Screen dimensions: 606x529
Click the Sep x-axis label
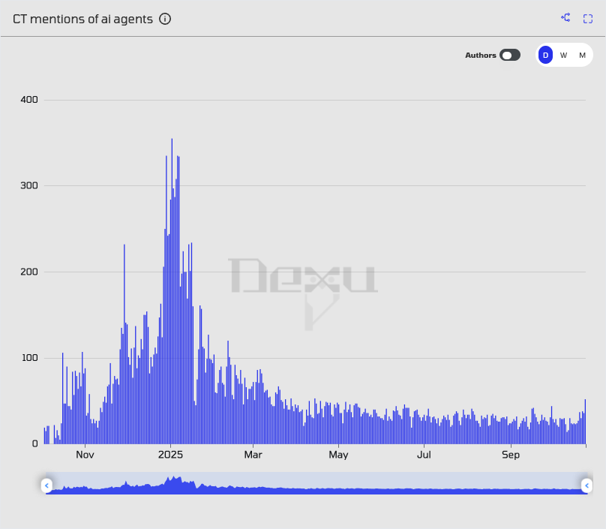(510, 455)
